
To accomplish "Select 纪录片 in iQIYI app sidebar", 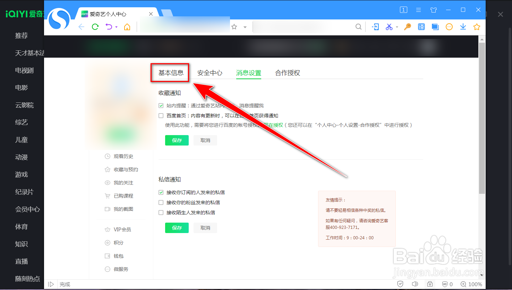I will (x=25, y=192).
